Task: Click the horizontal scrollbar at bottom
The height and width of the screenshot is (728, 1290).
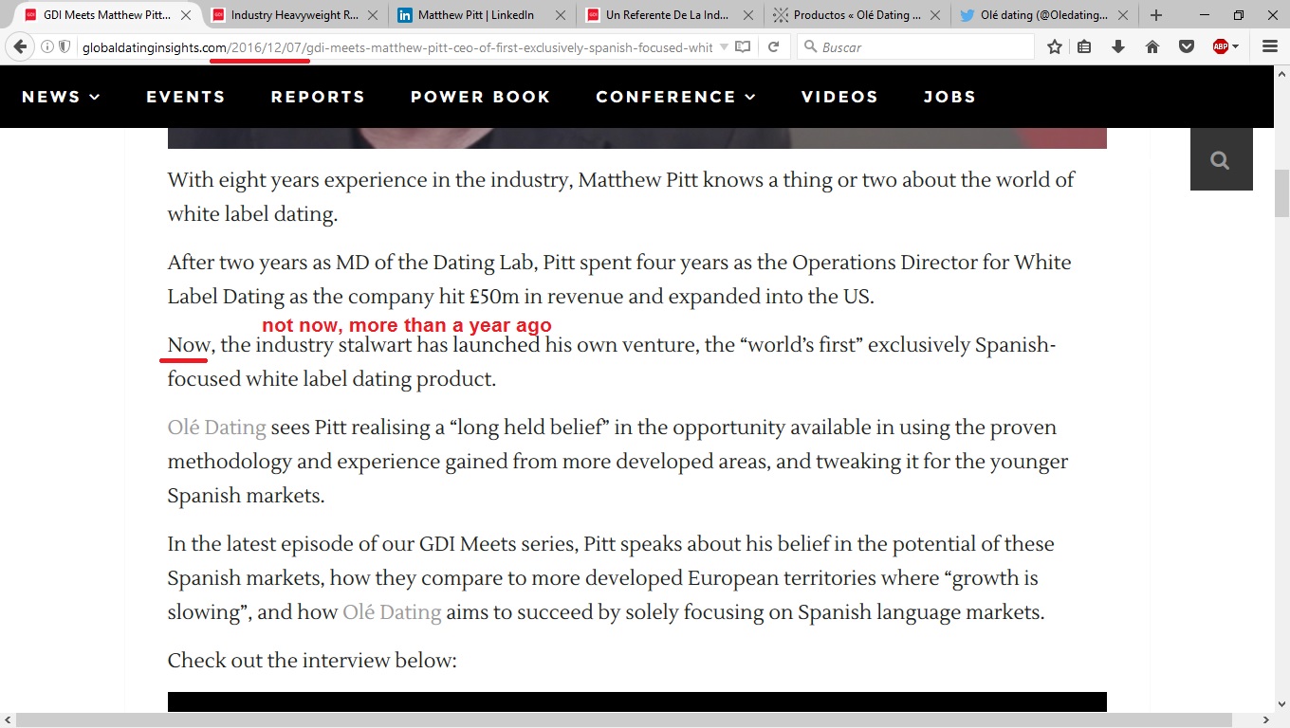Action: 623,720
